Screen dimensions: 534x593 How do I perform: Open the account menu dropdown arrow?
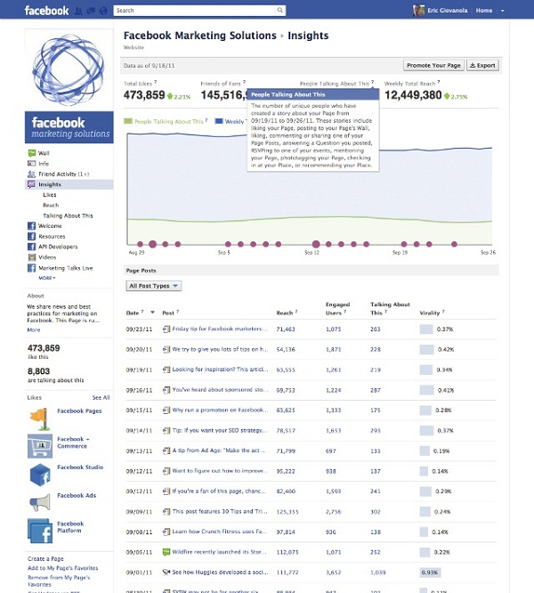(503, 11)
